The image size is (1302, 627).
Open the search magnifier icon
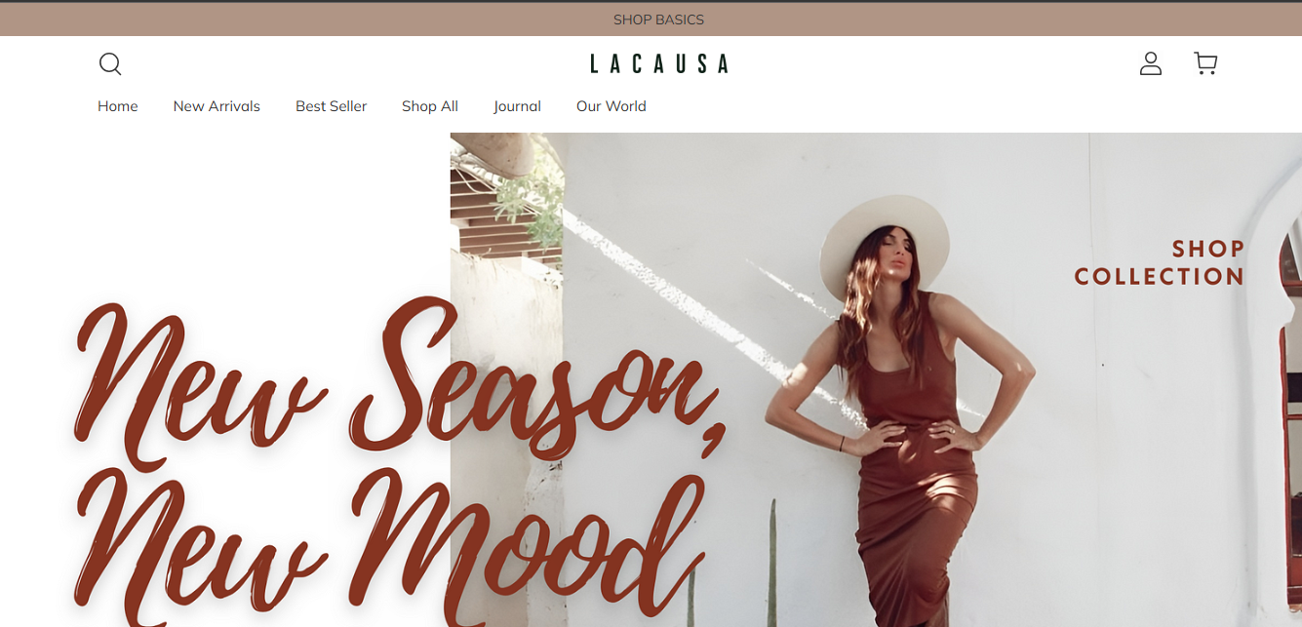coord(110,64)
